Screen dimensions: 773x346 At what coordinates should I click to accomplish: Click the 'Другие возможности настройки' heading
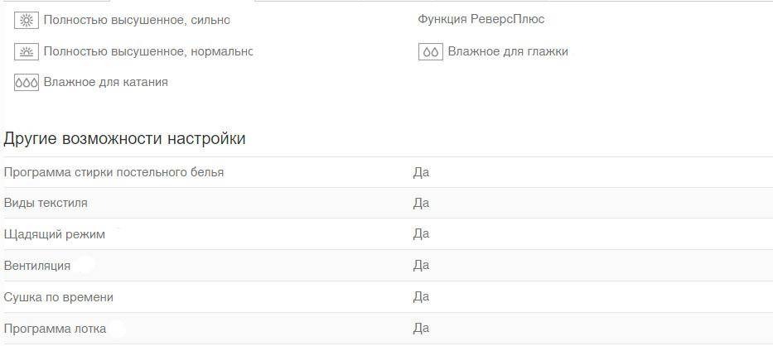pos(124,139)
